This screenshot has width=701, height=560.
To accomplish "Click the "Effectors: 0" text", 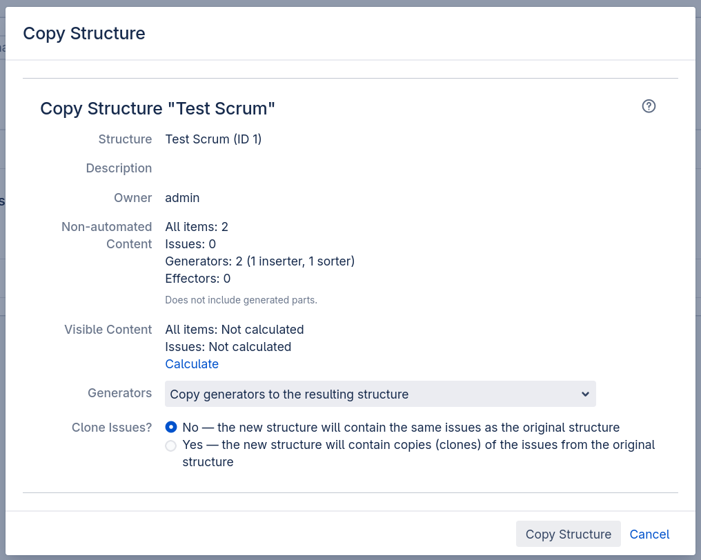I will [x=197, y=279].
